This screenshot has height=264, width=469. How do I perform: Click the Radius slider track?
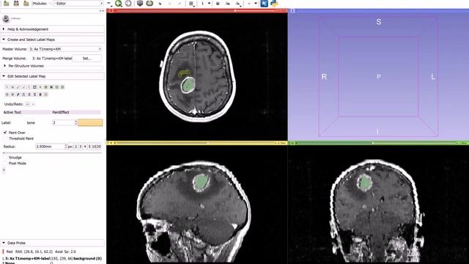[52, 153]
